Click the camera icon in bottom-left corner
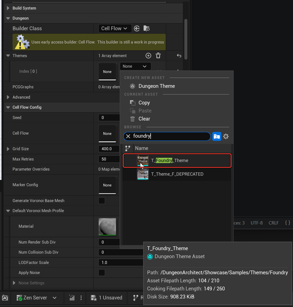Image resolution: width=293 pixels, height=307 pixels. pyautogui.click(x=5, y=298)
